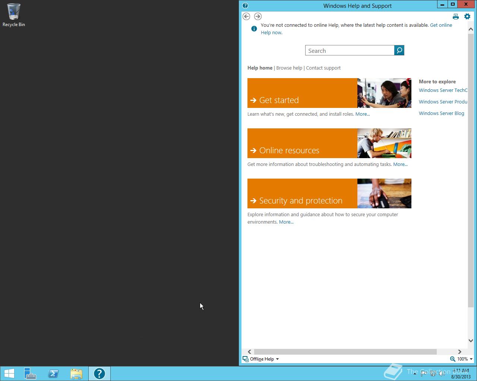Open Windows Server Blog link
Screen dimensions: 477x381
point(442,113)
